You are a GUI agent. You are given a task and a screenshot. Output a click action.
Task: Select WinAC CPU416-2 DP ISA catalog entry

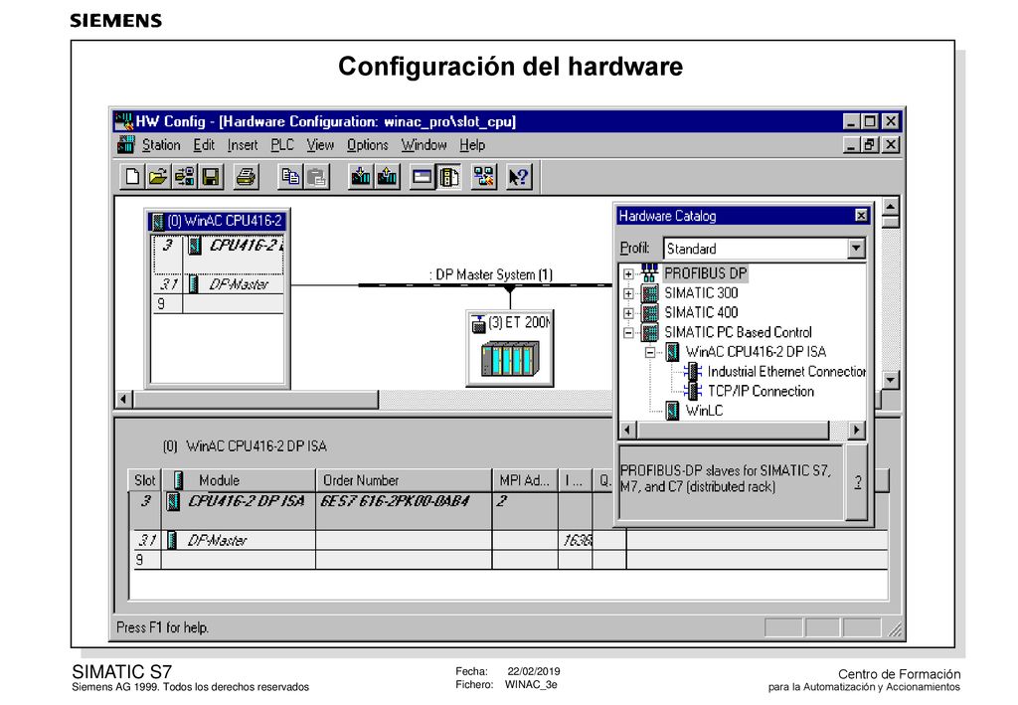pos(756,352)
